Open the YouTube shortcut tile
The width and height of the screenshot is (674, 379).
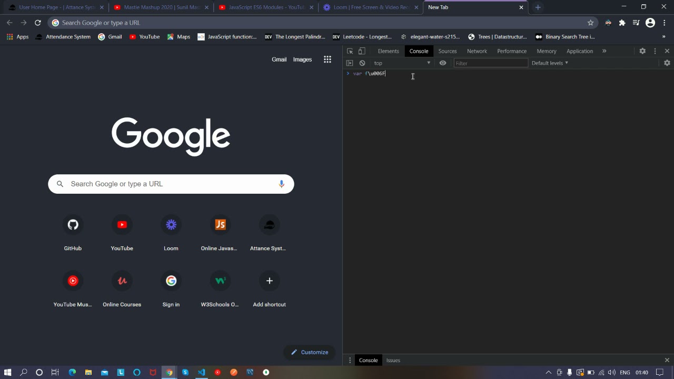click(122, 232)
